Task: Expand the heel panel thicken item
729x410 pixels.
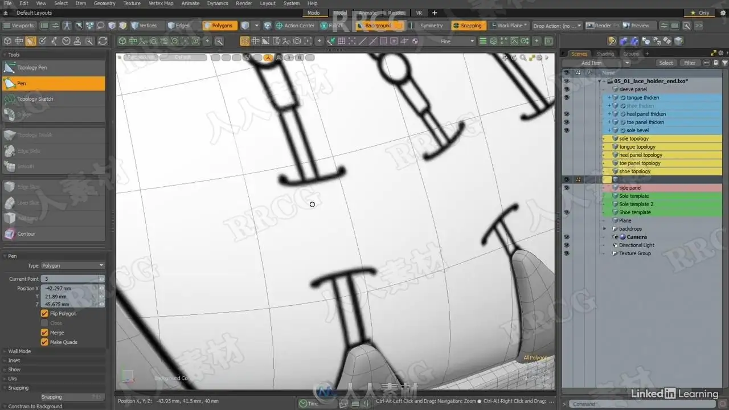Action: coord(609,114)
